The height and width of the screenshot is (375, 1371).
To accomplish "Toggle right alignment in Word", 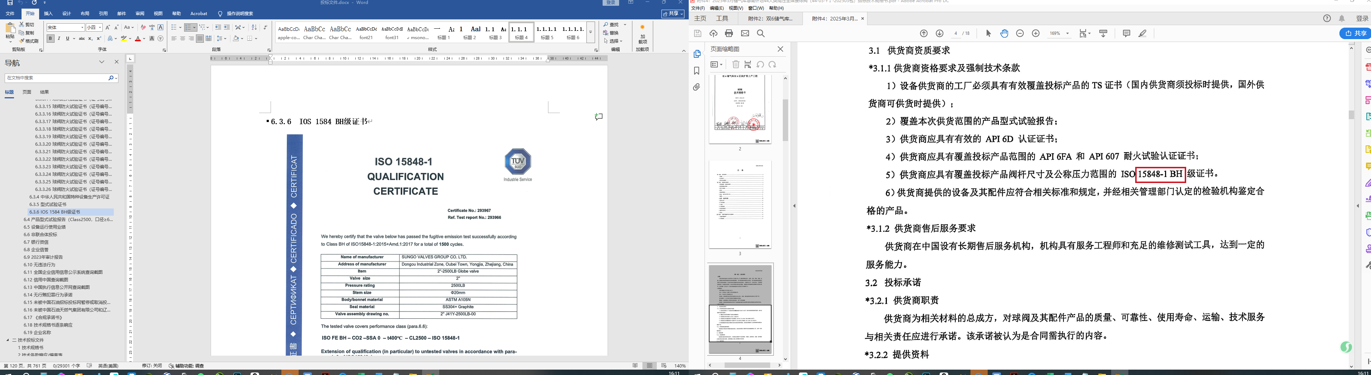I will tap(191, 38).
